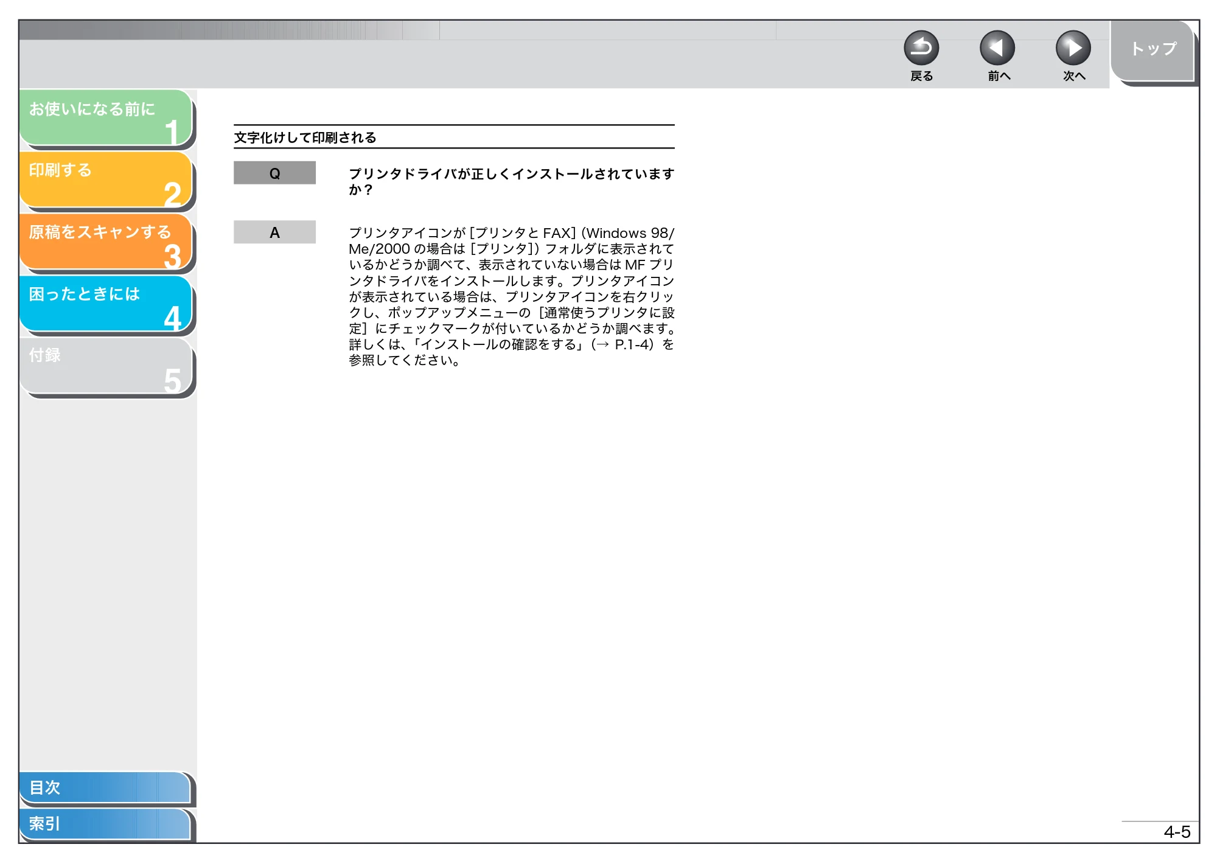Follow the P.1-4 page reference link
1217x861 pixels.
pos(633,344)
